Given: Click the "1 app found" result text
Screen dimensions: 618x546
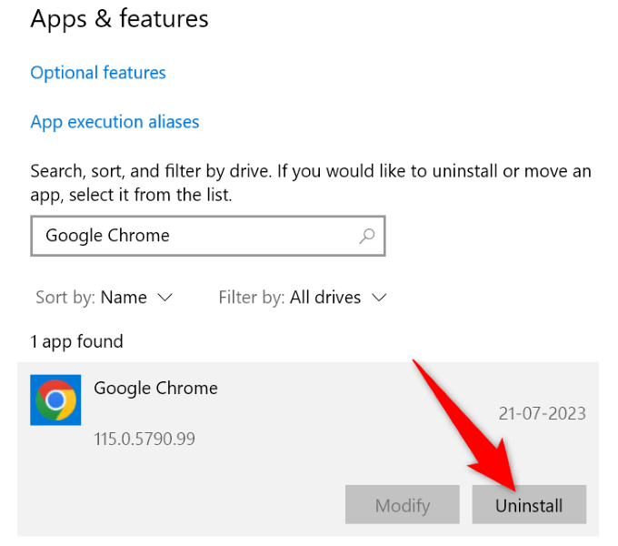Looking at the screenshot, I should tap(76, 342).
